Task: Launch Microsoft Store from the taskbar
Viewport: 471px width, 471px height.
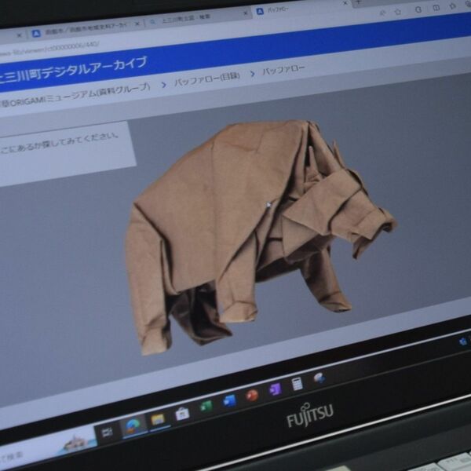Action: click(182, 414)
